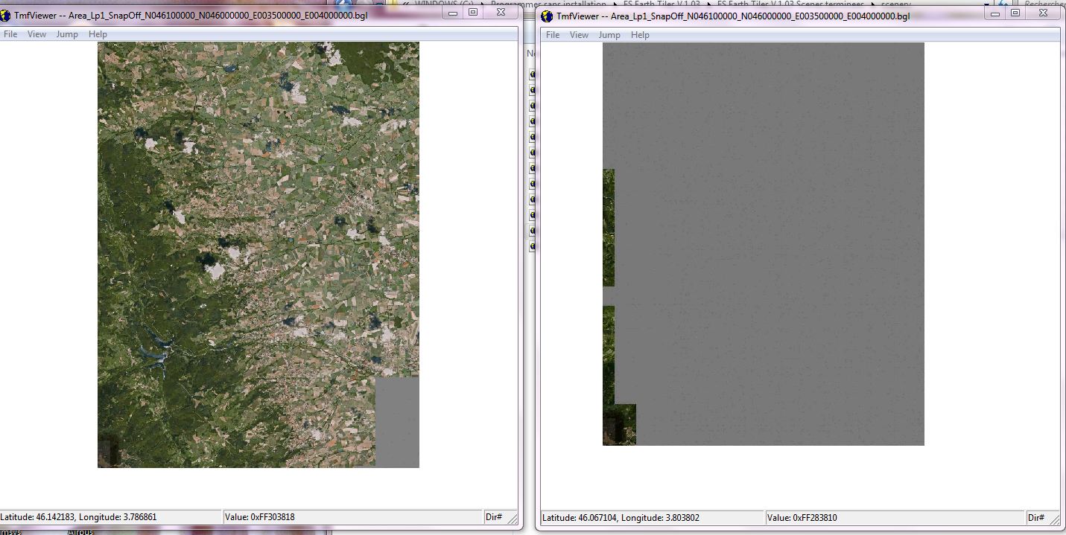Maximize the right TmfViewer window
This screenshot has height=535, width=1066.
click(x=1015, y=13)
